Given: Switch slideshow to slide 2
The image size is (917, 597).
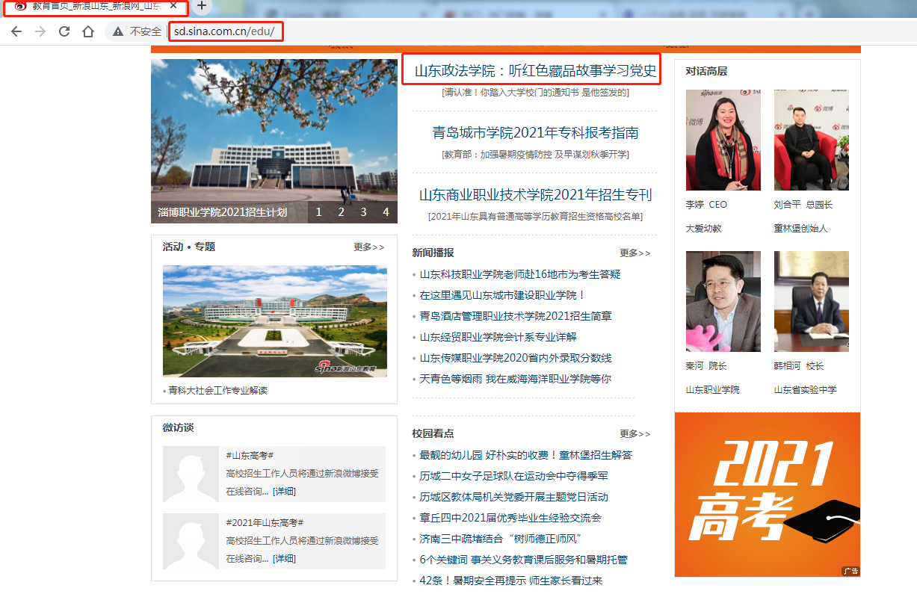Looking at the screenshot, I should pyautogui.click(x=341, y=212).
